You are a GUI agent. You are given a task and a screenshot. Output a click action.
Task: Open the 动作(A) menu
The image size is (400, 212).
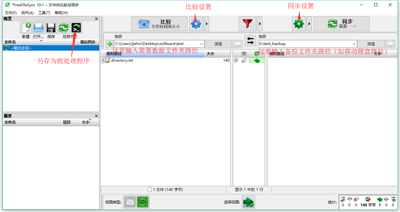(28, 13)
